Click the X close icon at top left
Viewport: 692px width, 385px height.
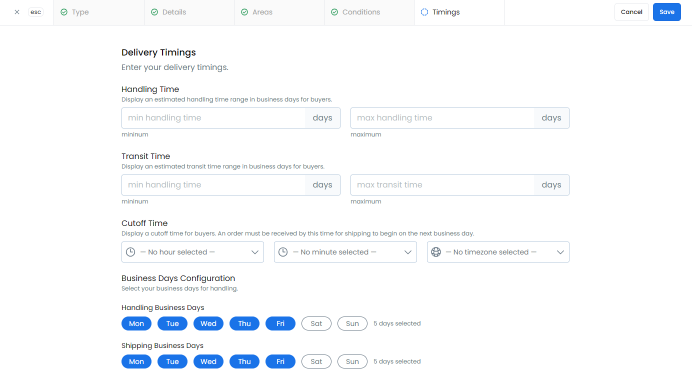pyautogui.click(x=17, y=12)
